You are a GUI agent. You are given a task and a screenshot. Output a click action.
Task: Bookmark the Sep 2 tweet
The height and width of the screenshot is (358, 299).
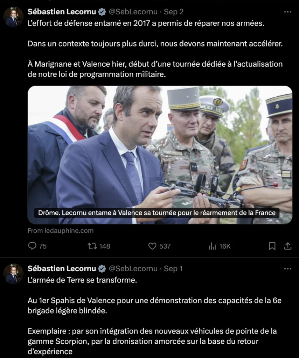coord(272,246)
